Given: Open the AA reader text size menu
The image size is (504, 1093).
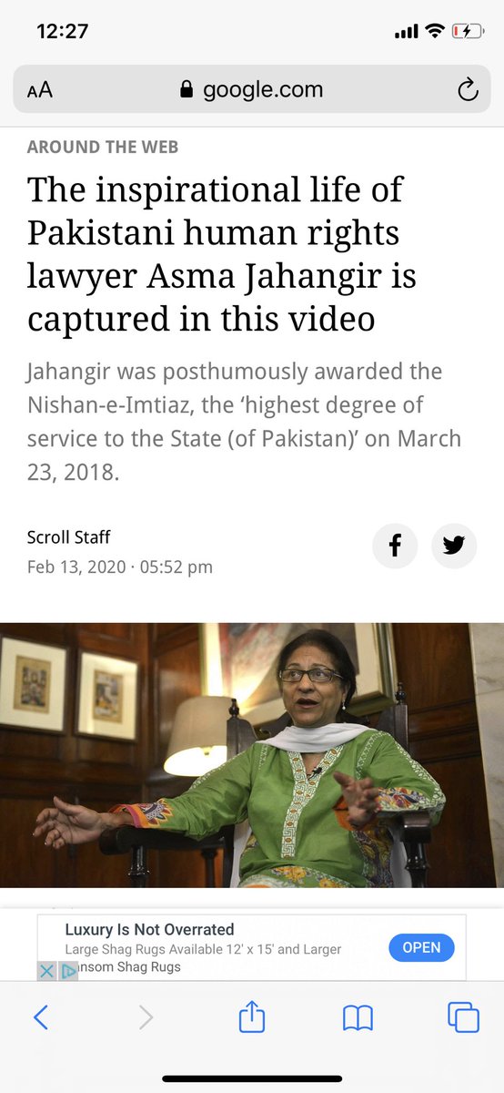Looking at the screenshot, I should 39,90.
